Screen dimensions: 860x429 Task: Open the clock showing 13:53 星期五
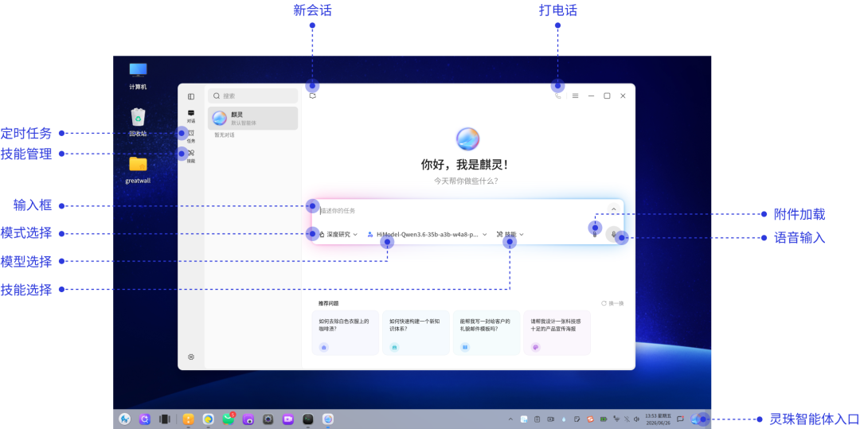(658, 419)
